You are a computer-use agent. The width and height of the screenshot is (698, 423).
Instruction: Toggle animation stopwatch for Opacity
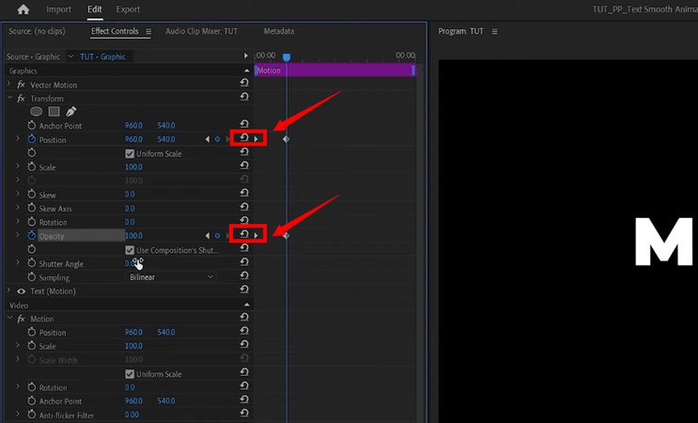coord(31,235)
